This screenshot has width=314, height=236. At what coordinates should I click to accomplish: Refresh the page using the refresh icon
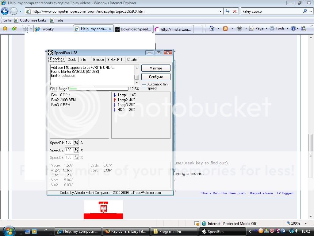227,11
